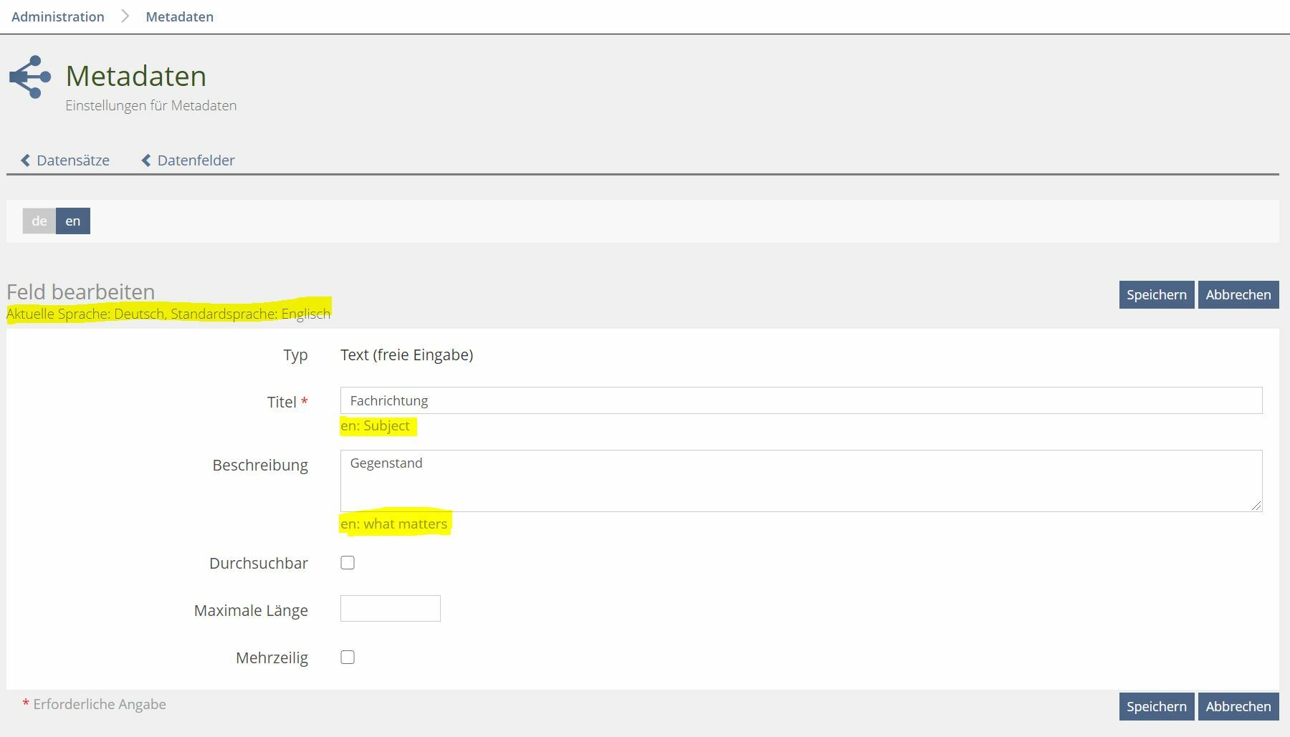Click the breadcrumb separator arrow
This screenshot has height=737, width=1290.
(x=125, y=16)
